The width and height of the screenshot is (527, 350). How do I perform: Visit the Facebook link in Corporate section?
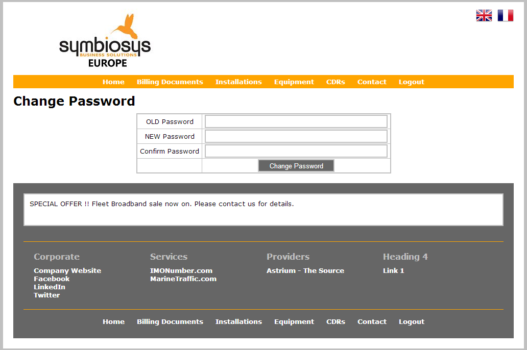(x=52, y=279)
